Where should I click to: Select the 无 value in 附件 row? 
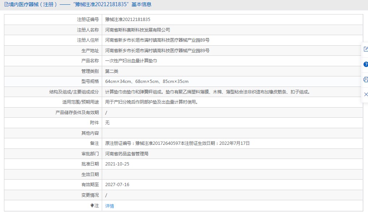107,123
